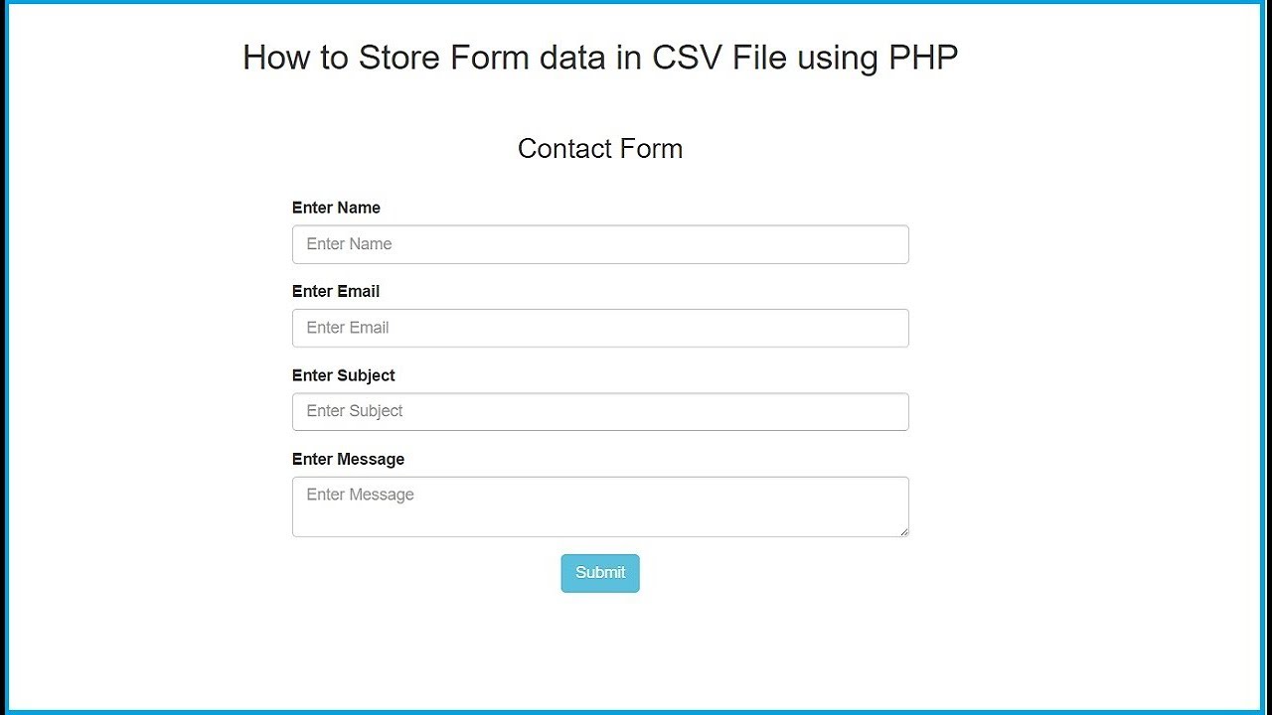1272x715 pixels.
Task: Click the bold "Enter Subject" label
Action: pos(344,375)
